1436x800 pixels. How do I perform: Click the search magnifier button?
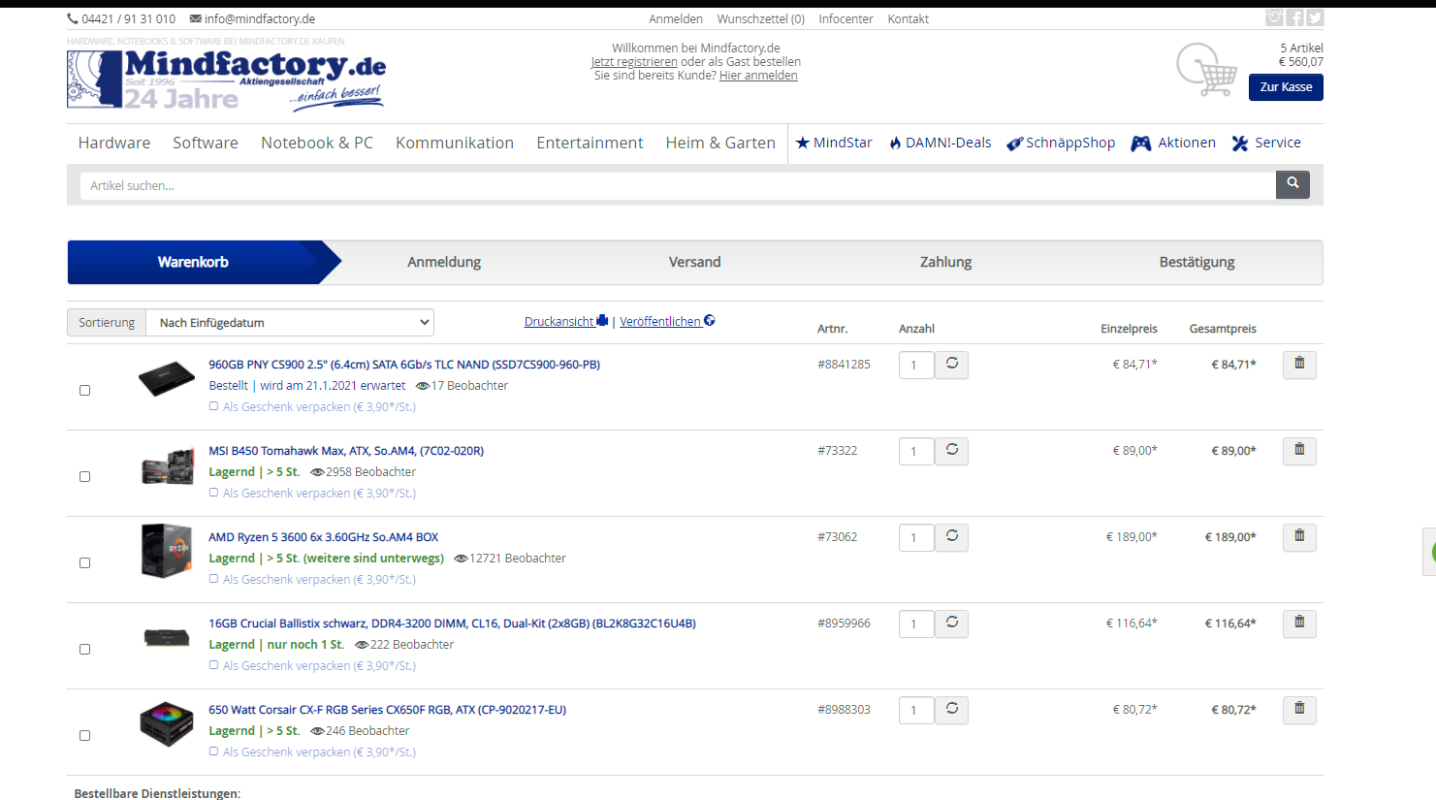click(1292, 184)
